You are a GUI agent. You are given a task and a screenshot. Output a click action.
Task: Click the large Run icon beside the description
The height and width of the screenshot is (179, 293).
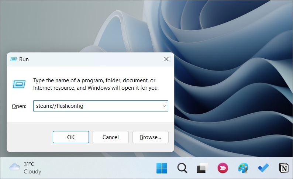coord(19,84)
